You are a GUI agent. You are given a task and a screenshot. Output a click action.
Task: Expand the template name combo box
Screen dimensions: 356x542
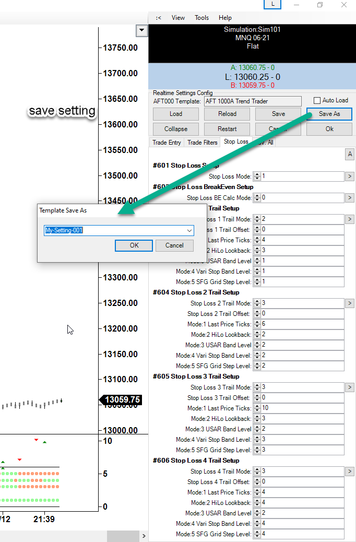[x=189, y=230]
